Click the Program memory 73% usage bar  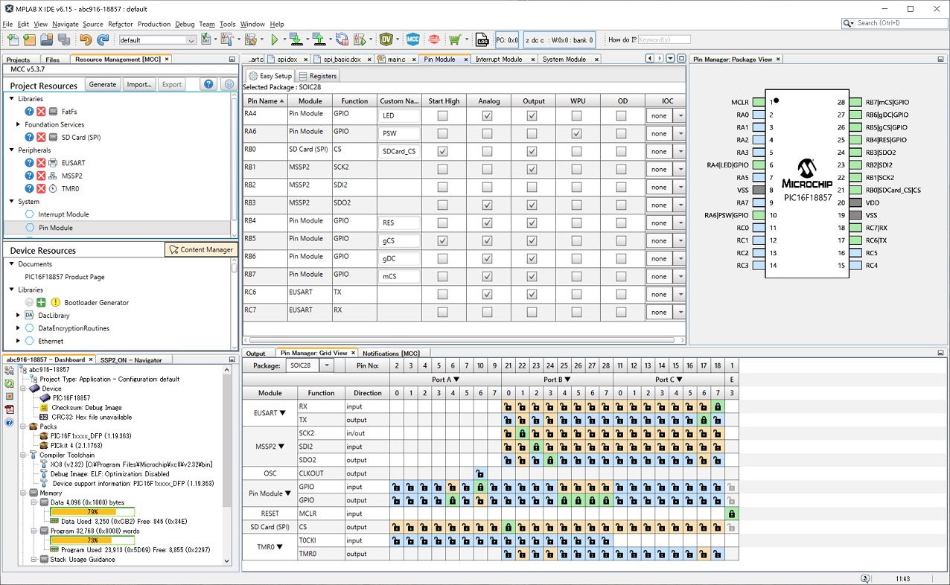(92, 540)
